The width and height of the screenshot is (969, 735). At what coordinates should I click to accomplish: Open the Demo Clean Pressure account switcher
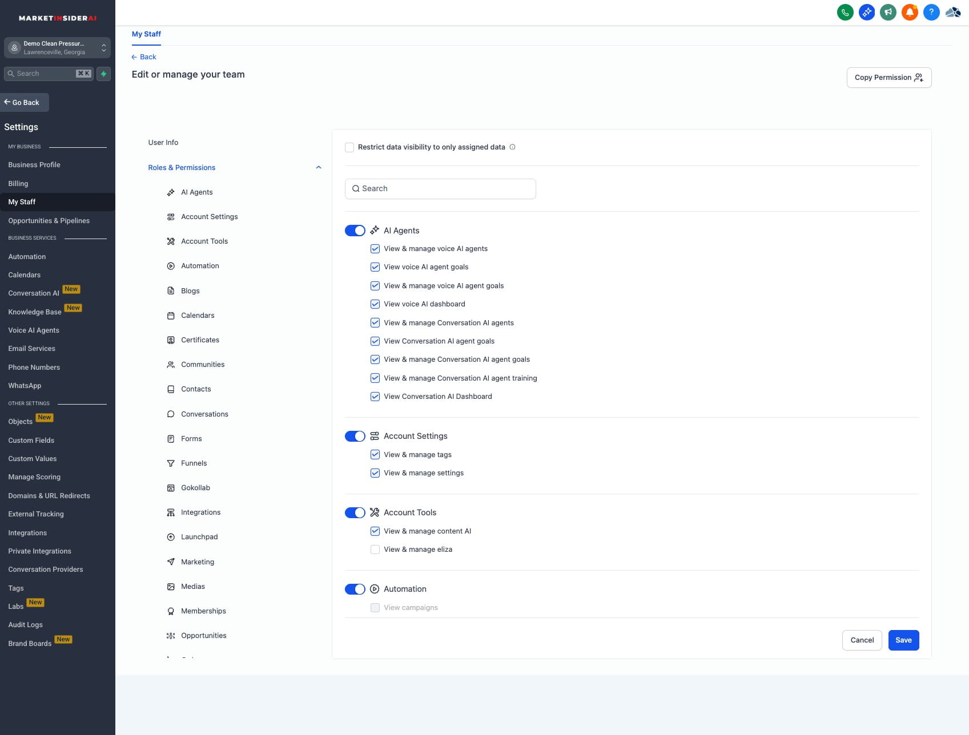pyautogui.click(x=57, y=47)
